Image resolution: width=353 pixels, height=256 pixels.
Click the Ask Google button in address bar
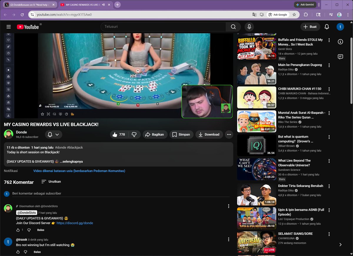(278, 15)
